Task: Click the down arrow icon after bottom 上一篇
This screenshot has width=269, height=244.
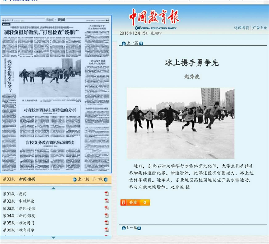Action: 139,228
